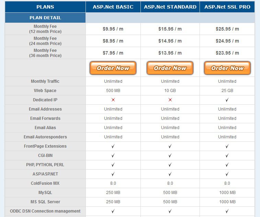Click ASP/ASP.NET checkmark in BASIC column

click(x=113, y=174)
